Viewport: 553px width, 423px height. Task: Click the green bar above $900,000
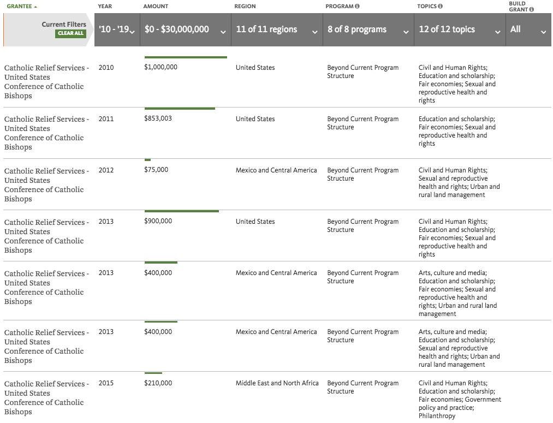(182, 211)
